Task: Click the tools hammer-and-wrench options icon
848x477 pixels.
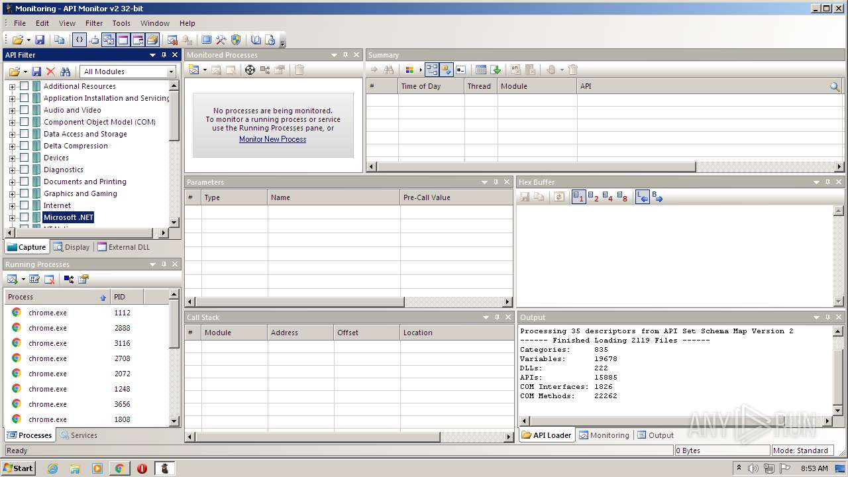Action: pos(221,40)
